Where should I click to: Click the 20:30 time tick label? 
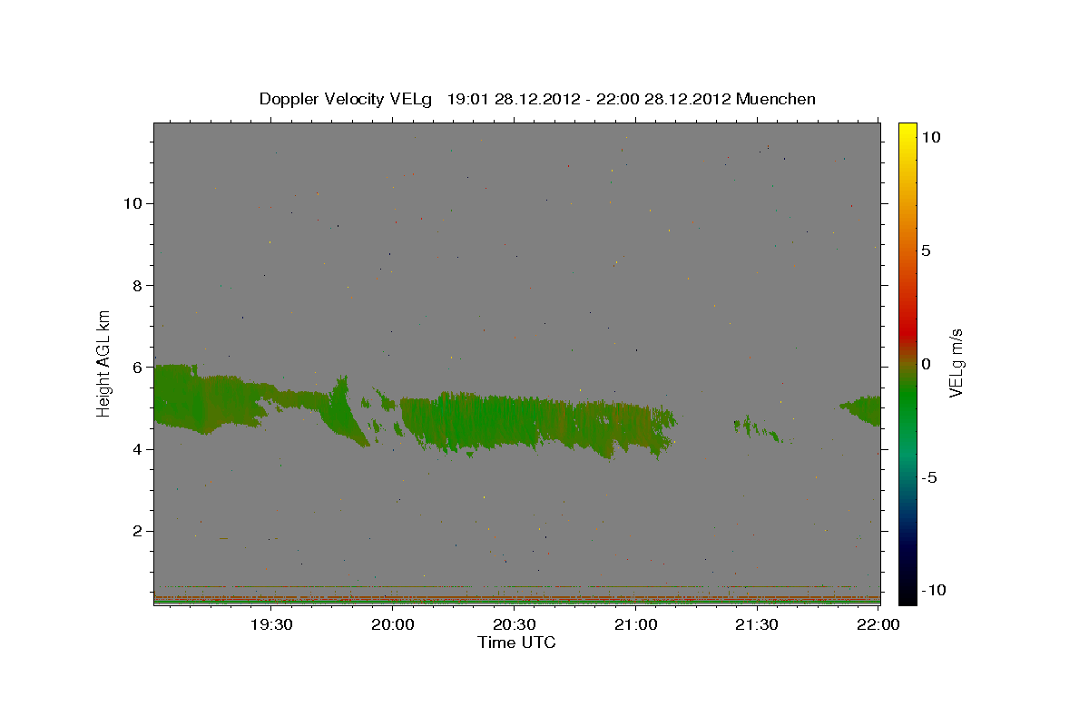tap(515, 625)
